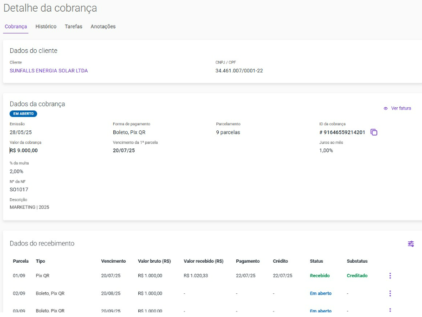The width and height of the screenshot is (422, 317).
Task: Click the eye icon beside Ver fatura
Action: coord(385,108)
